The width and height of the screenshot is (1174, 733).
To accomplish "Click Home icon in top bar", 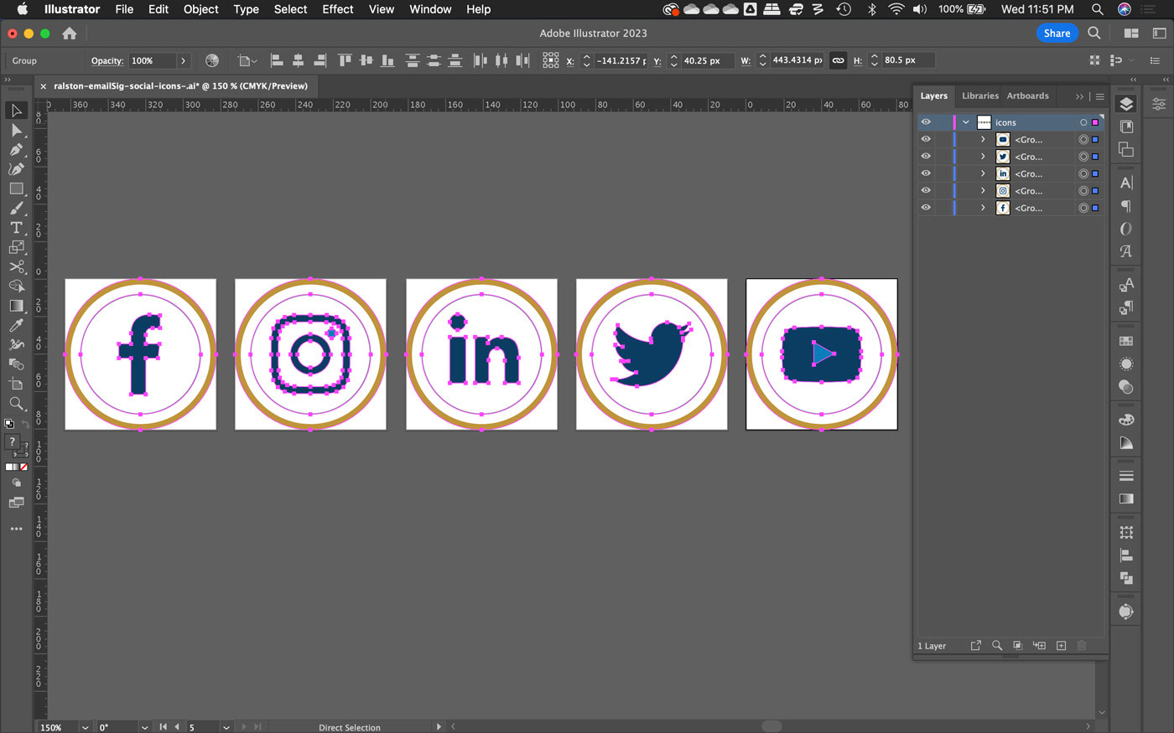I will tap(70, 34).
